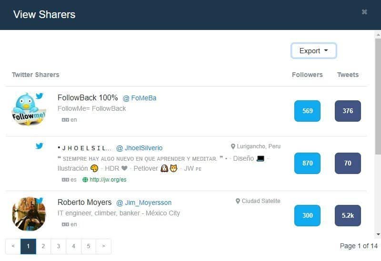Click the Lurigancho, Peru location pin icon

233,146
